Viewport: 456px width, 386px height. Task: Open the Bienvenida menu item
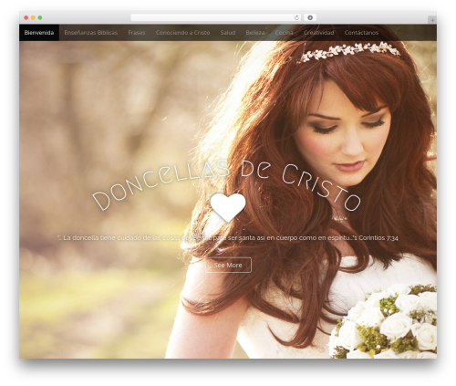[39, 33]
